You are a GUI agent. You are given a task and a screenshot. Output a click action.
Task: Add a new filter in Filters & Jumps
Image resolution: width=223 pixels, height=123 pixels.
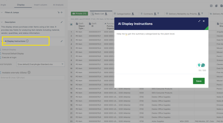click(62, 12)
